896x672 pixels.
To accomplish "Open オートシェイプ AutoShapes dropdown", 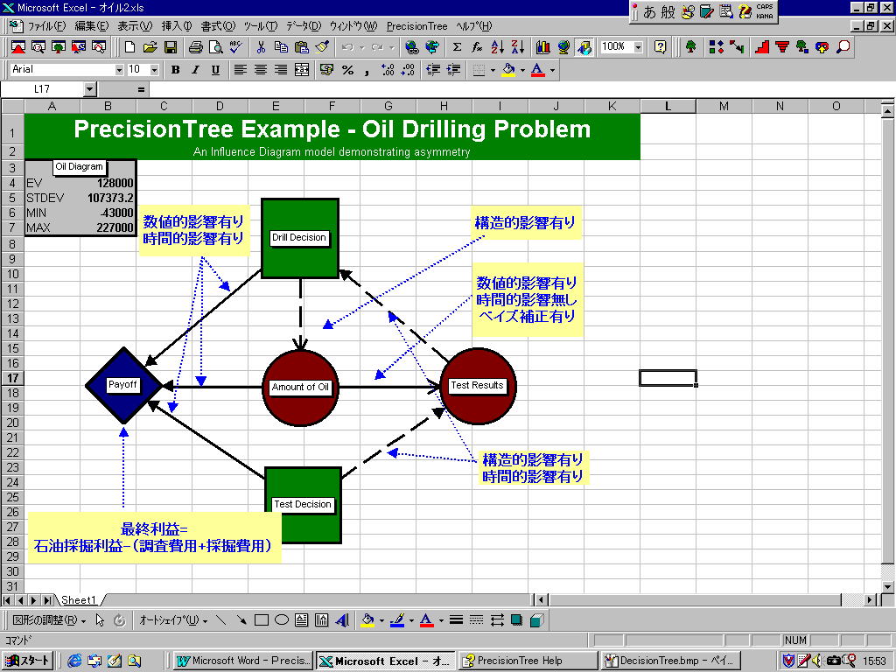I will click(174, 620).
